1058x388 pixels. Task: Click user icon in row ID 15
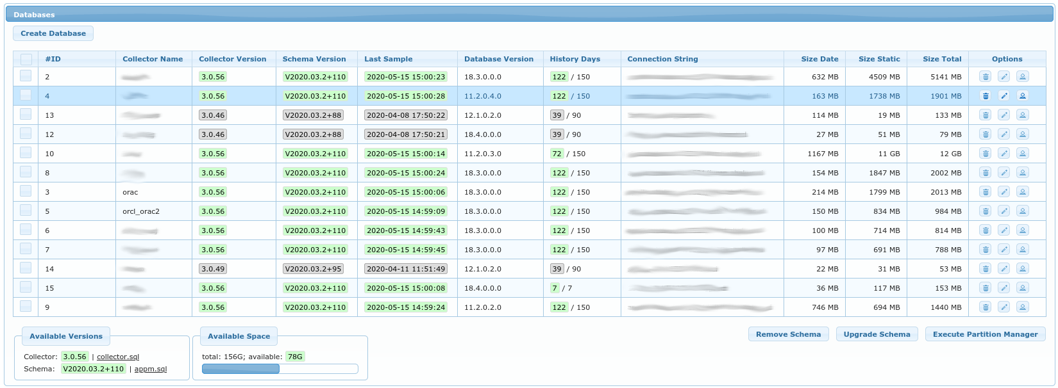point(1023,288)
